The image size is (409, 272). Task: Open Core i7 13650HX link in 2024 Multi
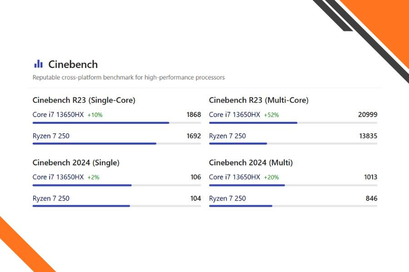coord(234,177)
